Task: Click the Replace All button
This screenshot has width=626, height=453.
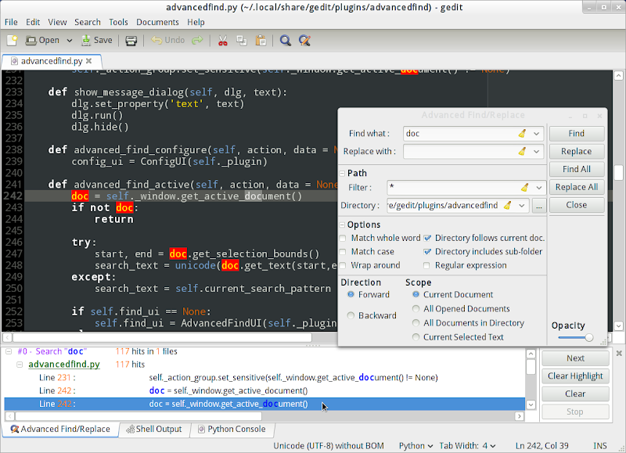Action: (577, 187)
